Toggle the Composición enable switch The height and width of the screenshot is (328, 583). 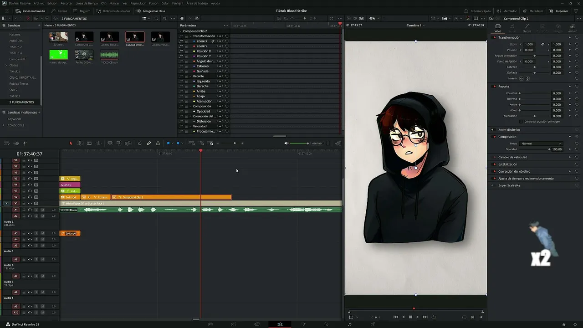(494, 137)
